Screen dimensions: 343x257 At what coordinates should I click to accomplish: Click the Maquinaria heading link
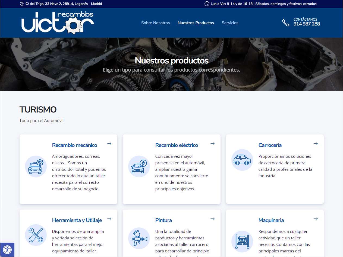point(271,220)
